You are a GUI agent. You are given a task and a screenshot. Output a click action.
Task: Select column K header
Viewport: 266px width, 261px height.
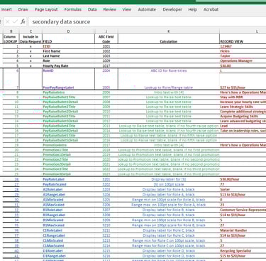click(169, 31)
